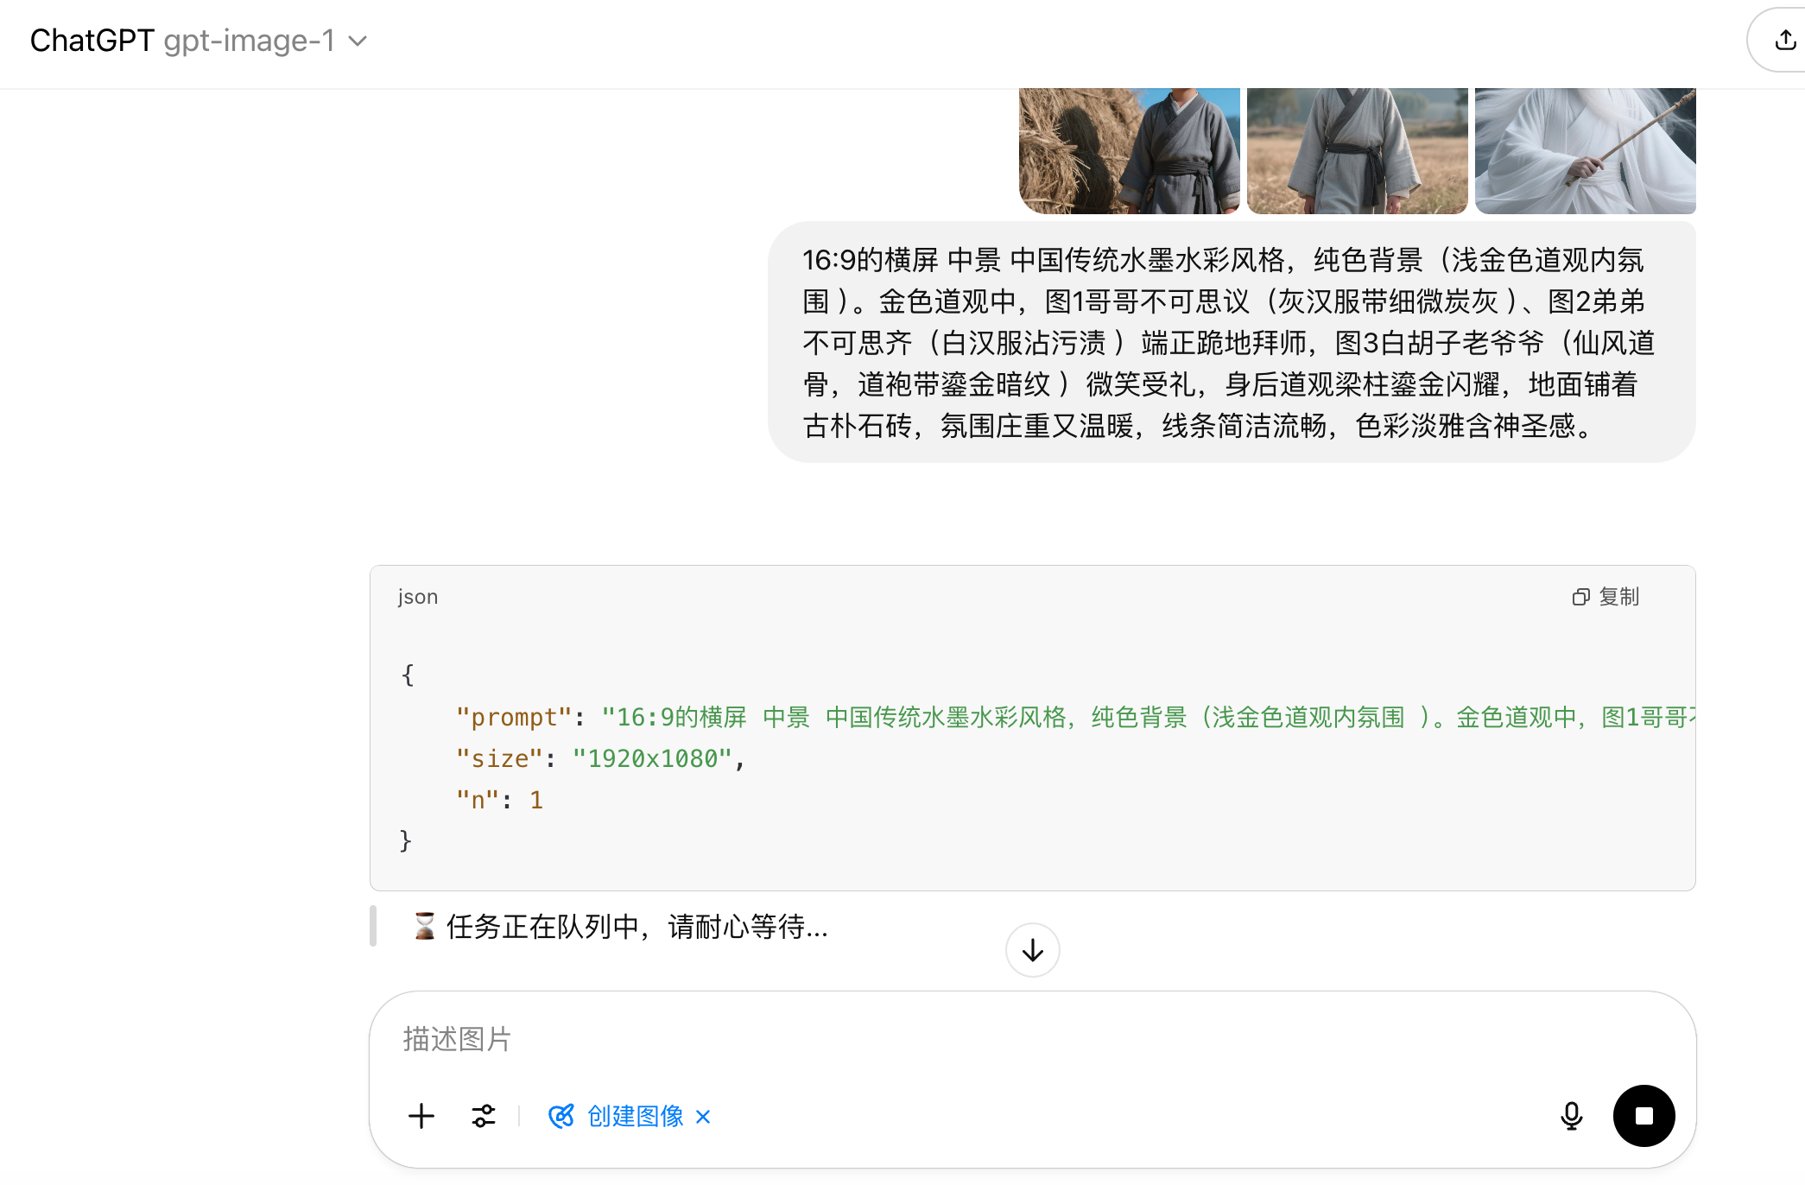This screenshot has height=1185, width=1805.
Task: Click the microphone voice input icon
Action: coord(1572,1116)
